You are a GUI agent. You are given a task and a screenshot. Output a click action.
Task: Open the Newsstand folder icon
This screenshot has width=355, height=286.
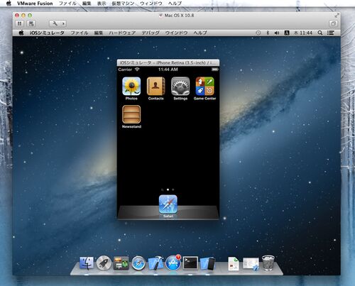point(131,114)
